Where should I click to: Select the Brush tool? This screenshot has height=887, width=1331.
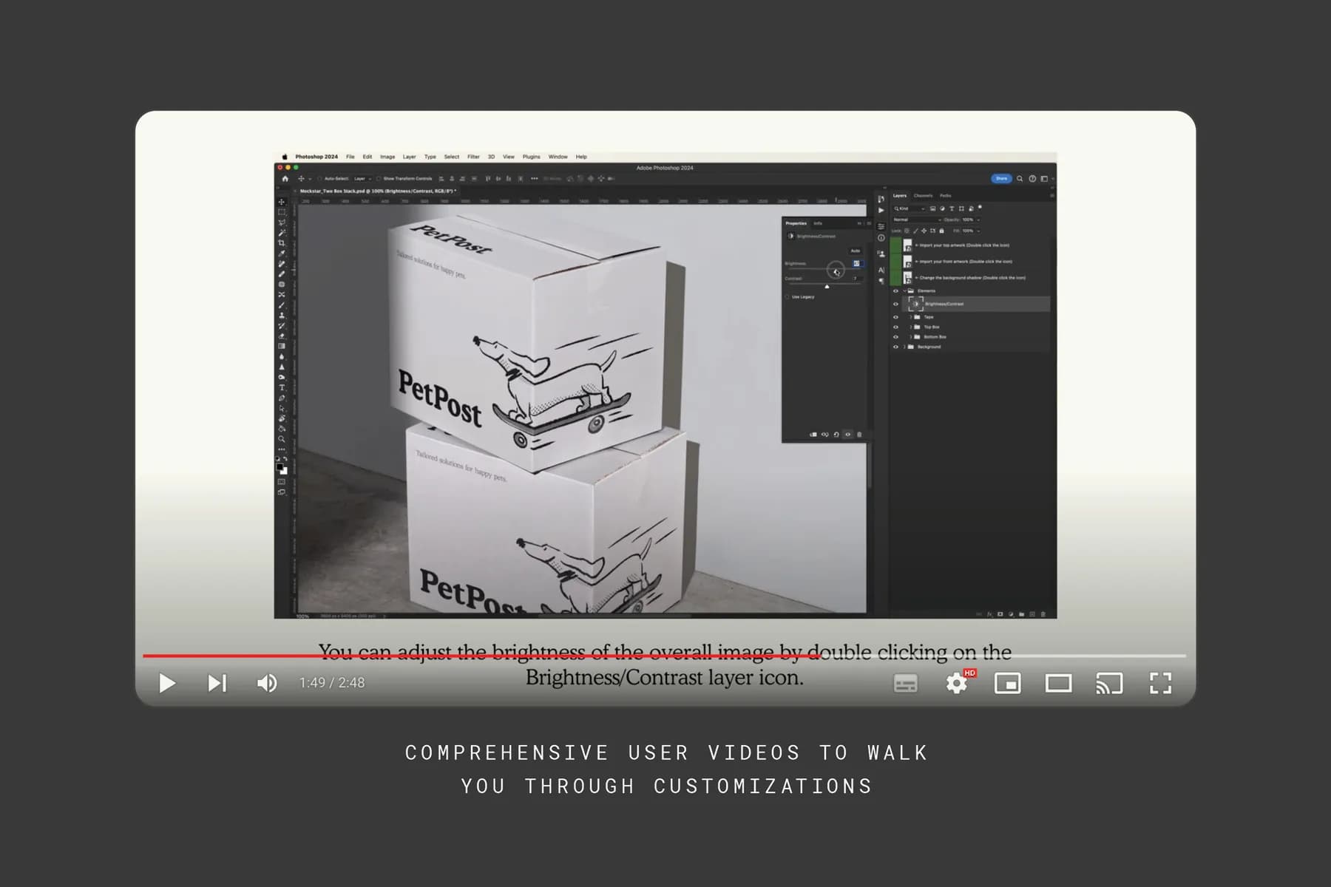point(282,305)
